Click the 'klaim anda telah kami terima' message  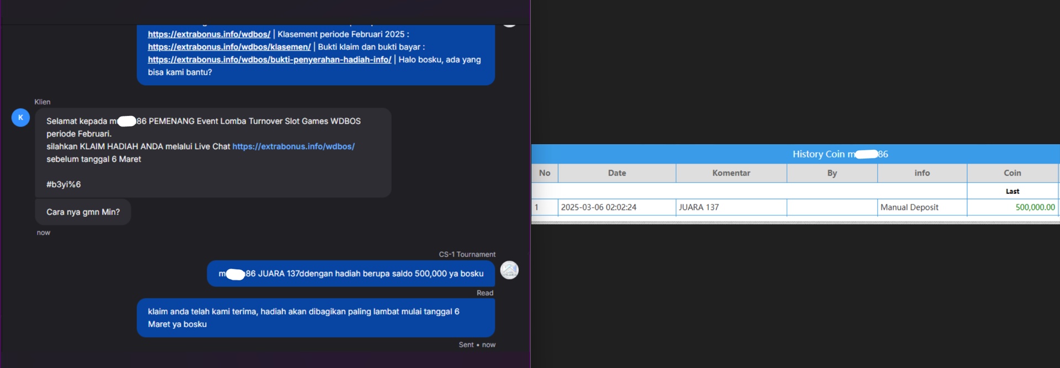315,318
